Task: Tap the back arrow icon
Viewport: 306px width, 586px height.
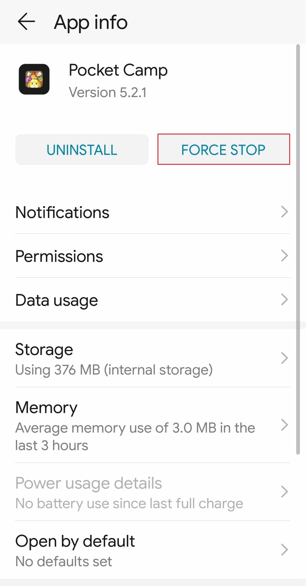Action: pyautogui.click(x=26, y=22)
